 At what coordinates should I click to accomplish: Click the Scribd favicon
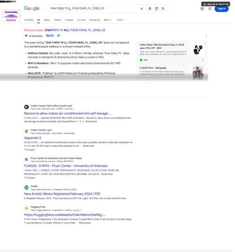(x=26, y=188)
